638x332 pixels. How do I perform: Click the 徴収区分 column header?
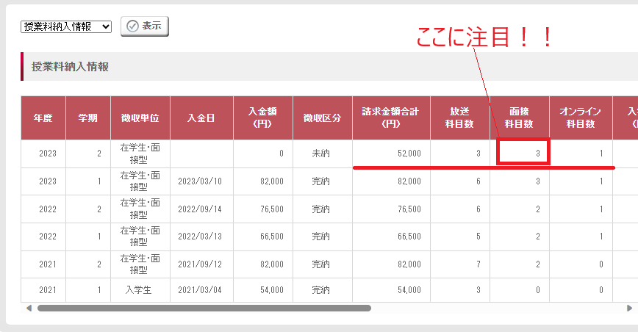tap(322, 118)
